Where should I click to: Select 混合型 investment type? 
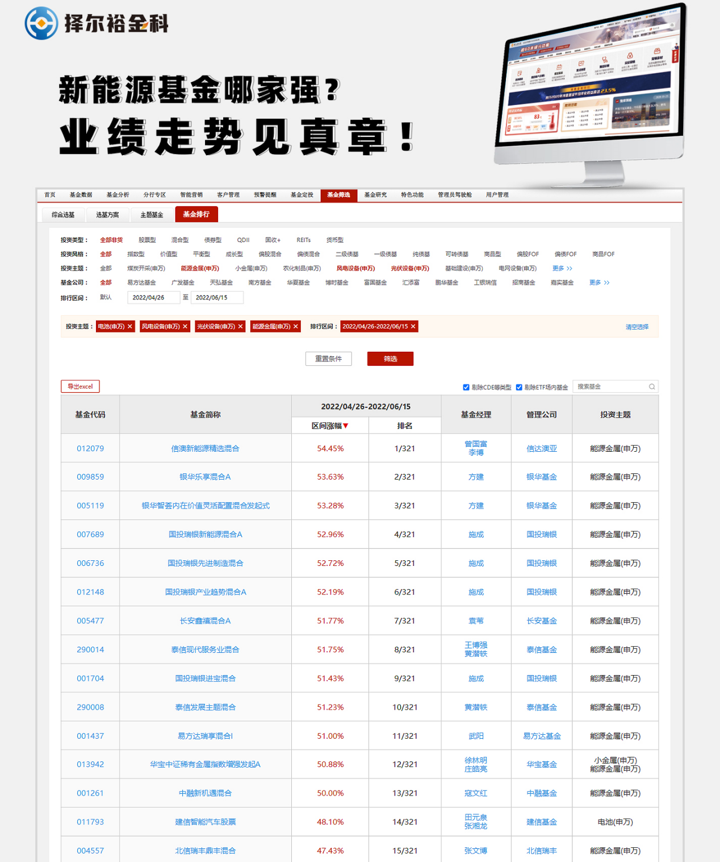[x=180, y=240]
